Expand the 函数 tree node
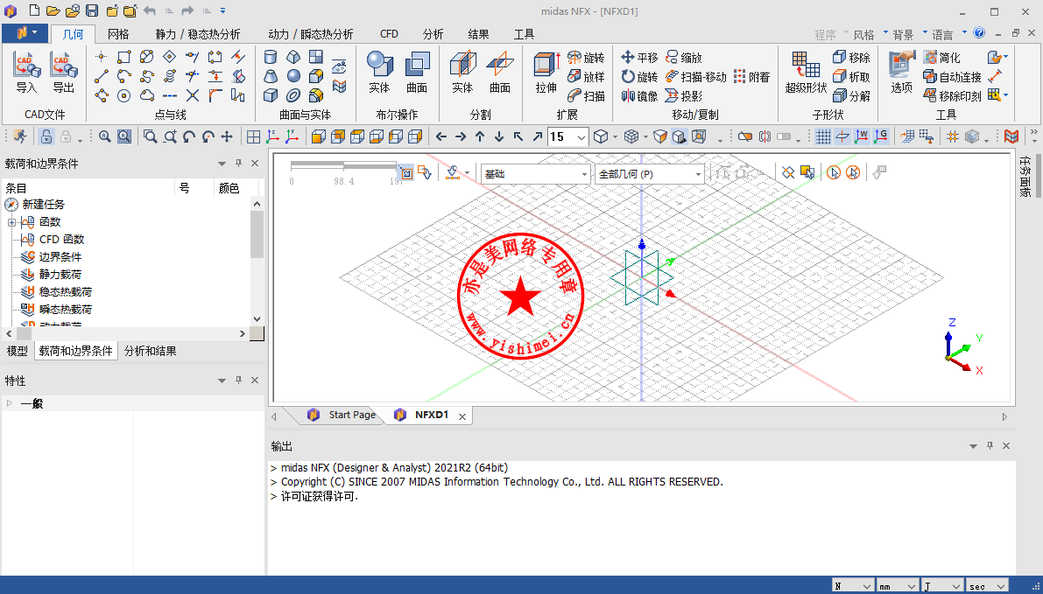 point(11,222)
